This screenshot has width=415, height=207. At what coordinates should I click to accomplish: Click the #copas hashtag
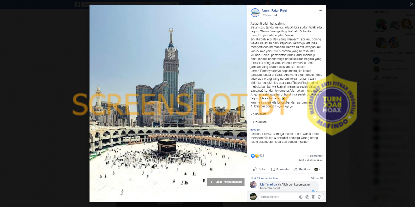pyautogui.click(x=256, y=130)
